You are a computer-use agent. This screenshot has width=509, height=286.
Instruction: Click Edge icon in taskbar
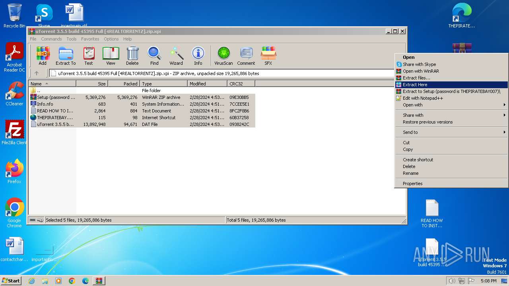tap(85, 281)
